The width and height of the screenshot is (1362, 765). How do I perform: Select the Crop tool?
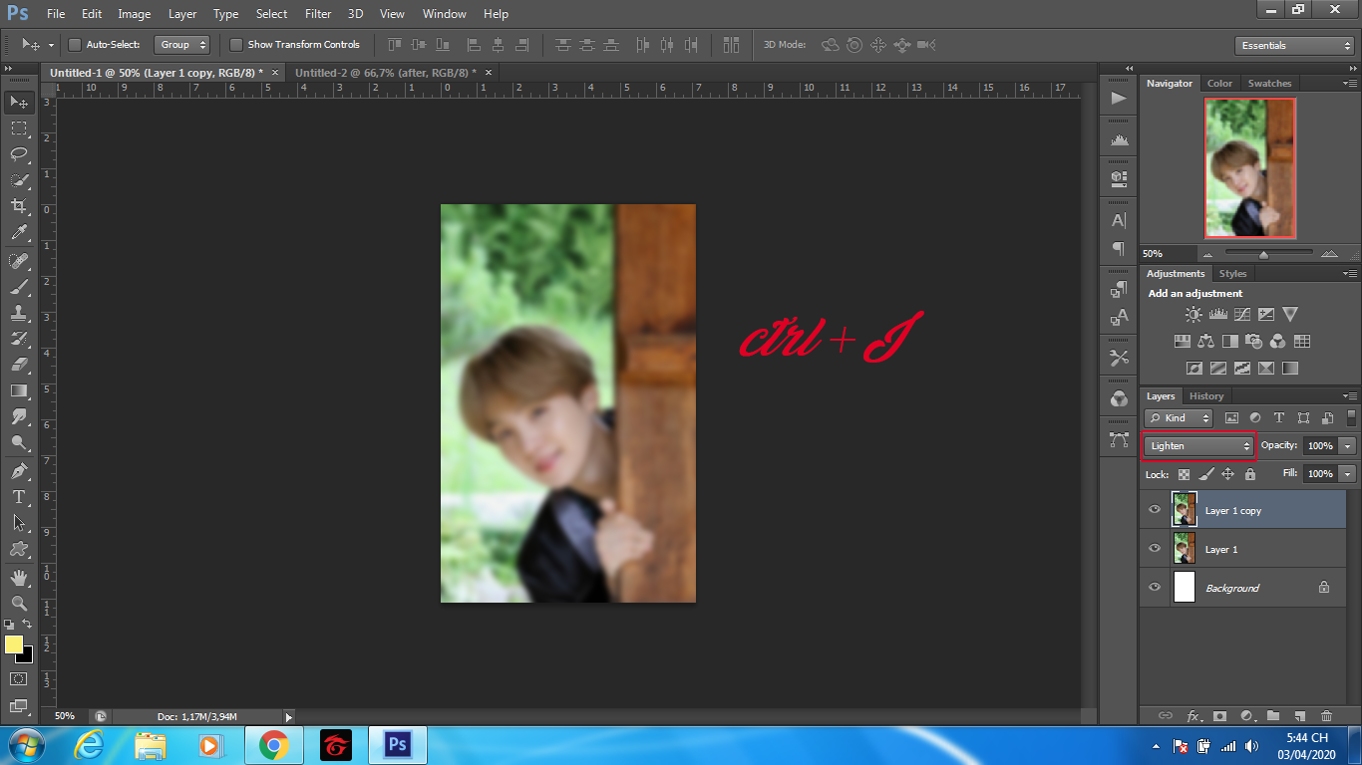click(x=19, y=206)
